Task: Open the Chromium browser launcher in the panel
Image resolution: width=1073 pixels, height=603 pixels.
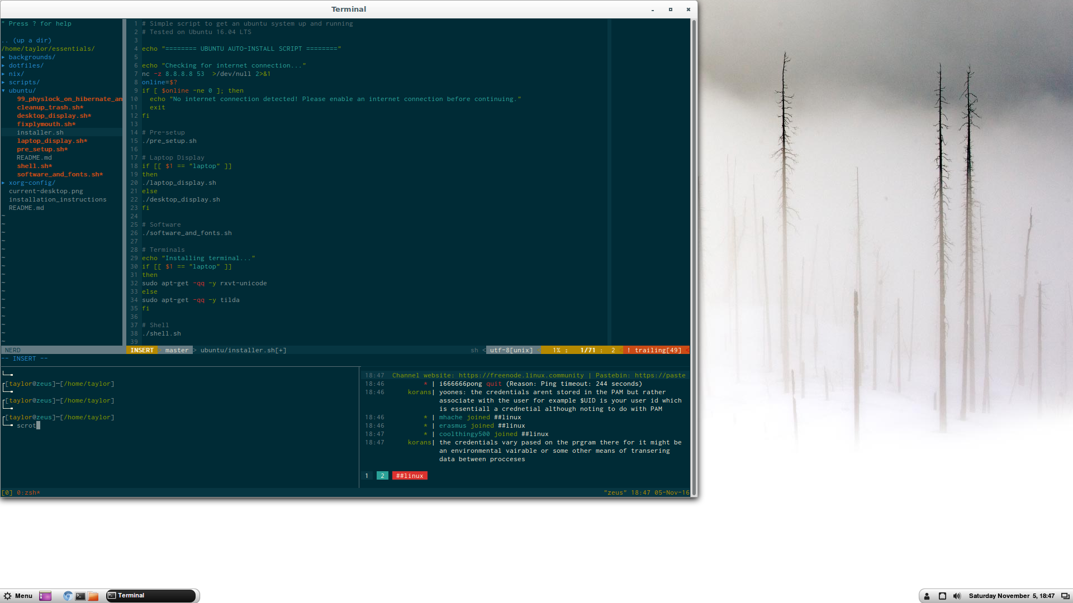Action: 68,596
